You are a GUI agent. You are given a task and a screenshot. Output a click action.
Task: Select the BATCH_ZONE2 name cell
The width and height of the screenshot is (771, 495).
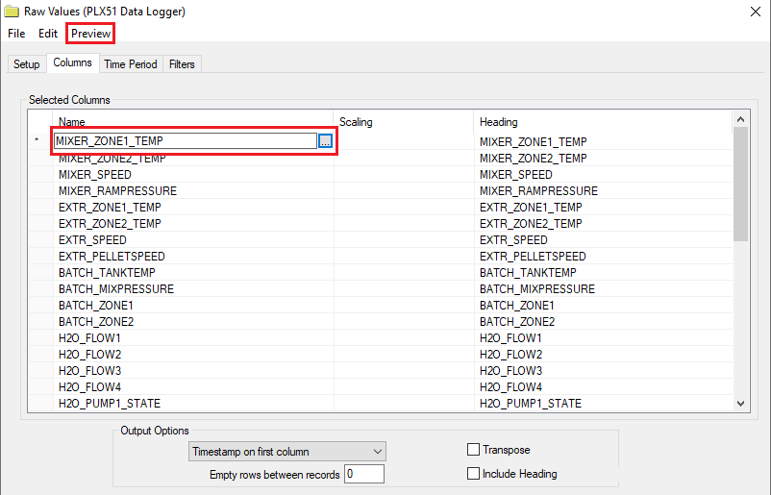192,321
